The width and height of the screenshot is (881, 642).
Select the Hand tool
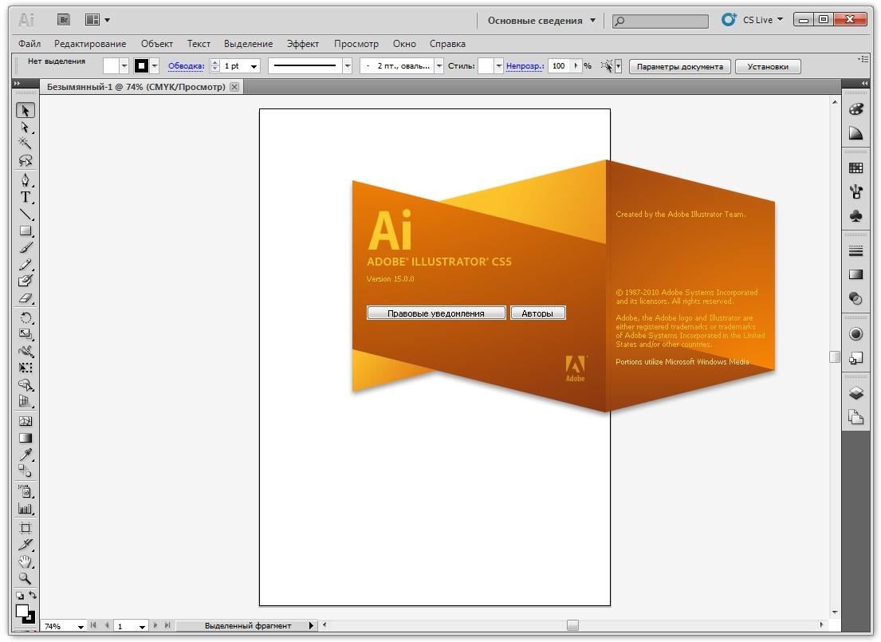point(26,561)
